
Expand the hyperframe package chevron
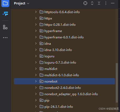(36, 31)
